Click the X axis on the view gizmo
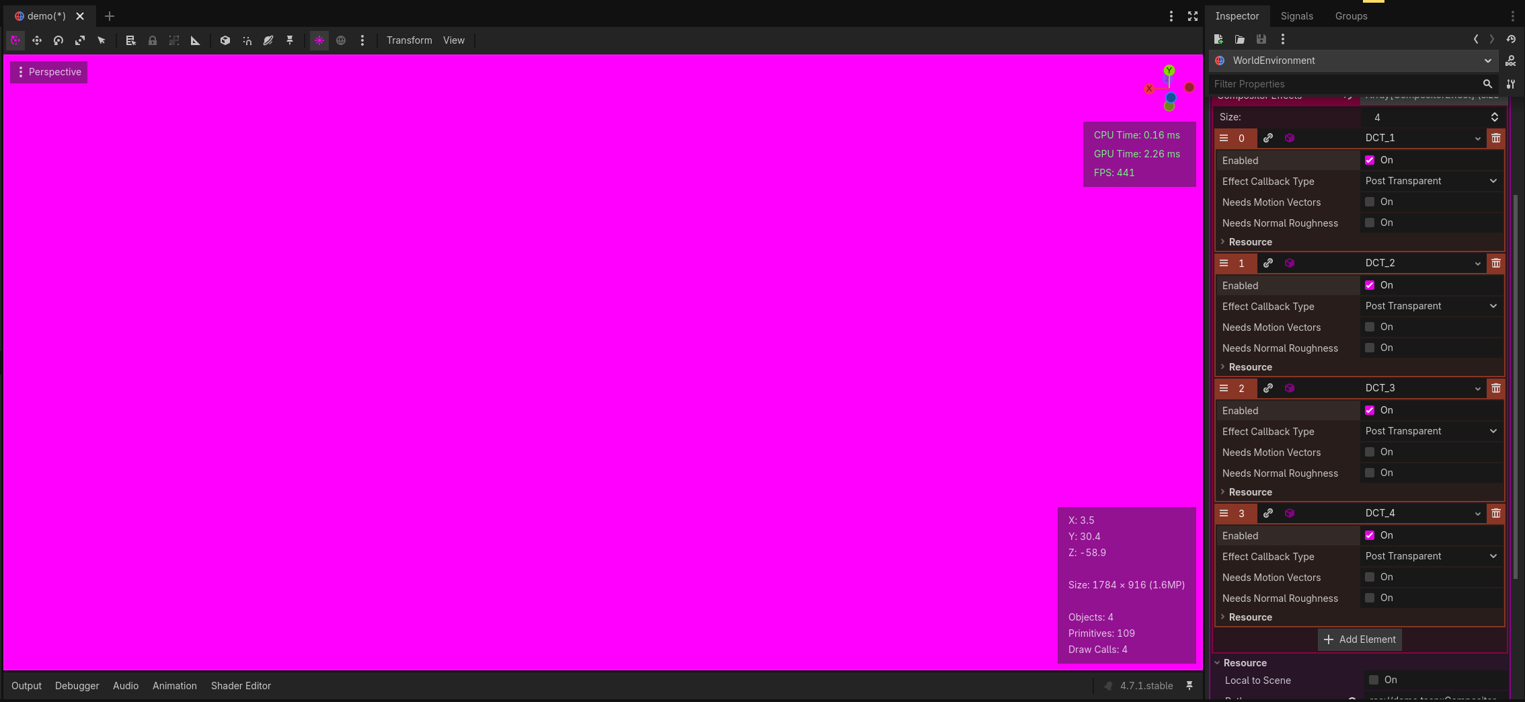Image resolution: width=1525 pixels, height=702 pixels. (x=1149, y=88)
